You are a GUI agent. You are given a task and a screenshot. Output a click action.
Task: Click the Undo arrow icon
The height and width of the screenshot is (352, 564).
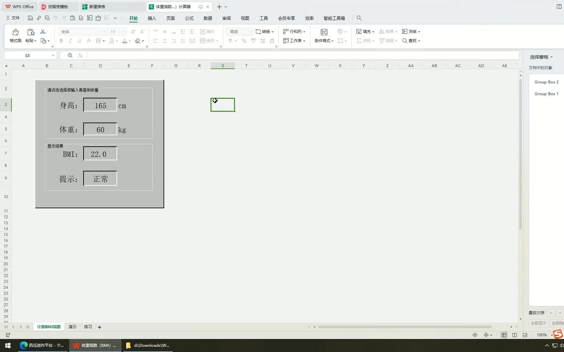click(x=56, y=18)
